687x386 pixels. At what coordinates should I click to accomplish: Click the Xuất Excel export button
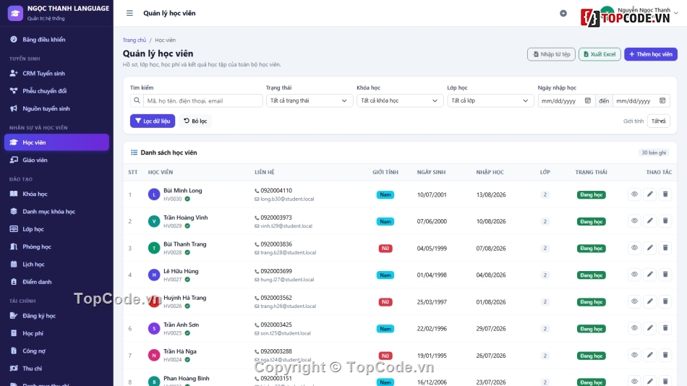point(599,54)
